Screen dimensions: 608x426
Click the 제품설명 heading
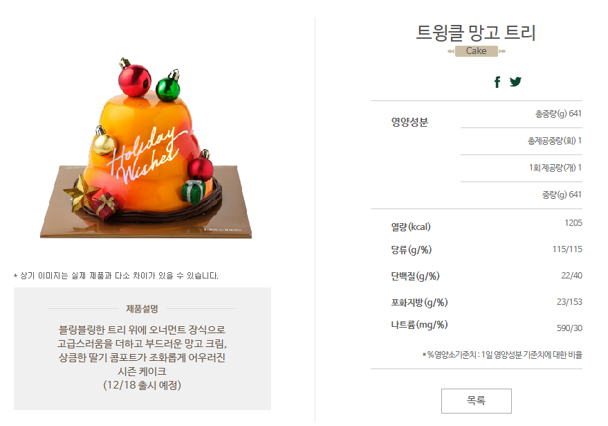pos(142,309)
